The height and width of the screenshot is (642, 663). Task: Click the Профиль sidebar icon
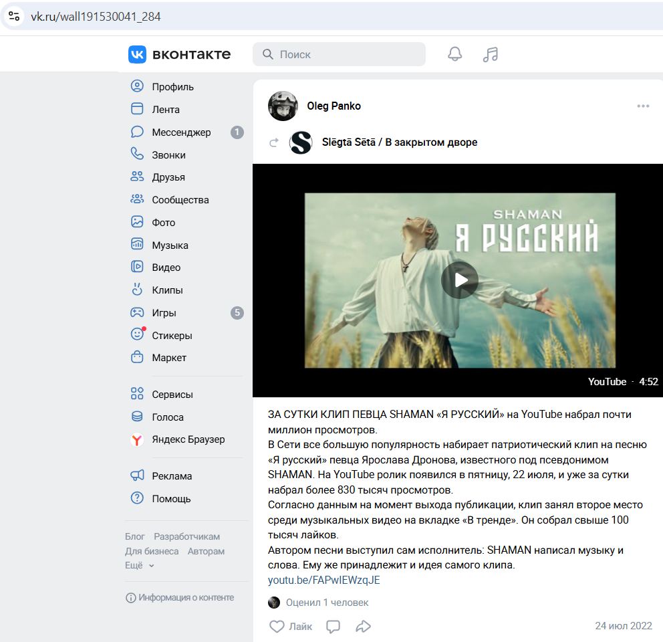(x=137, y=86)
